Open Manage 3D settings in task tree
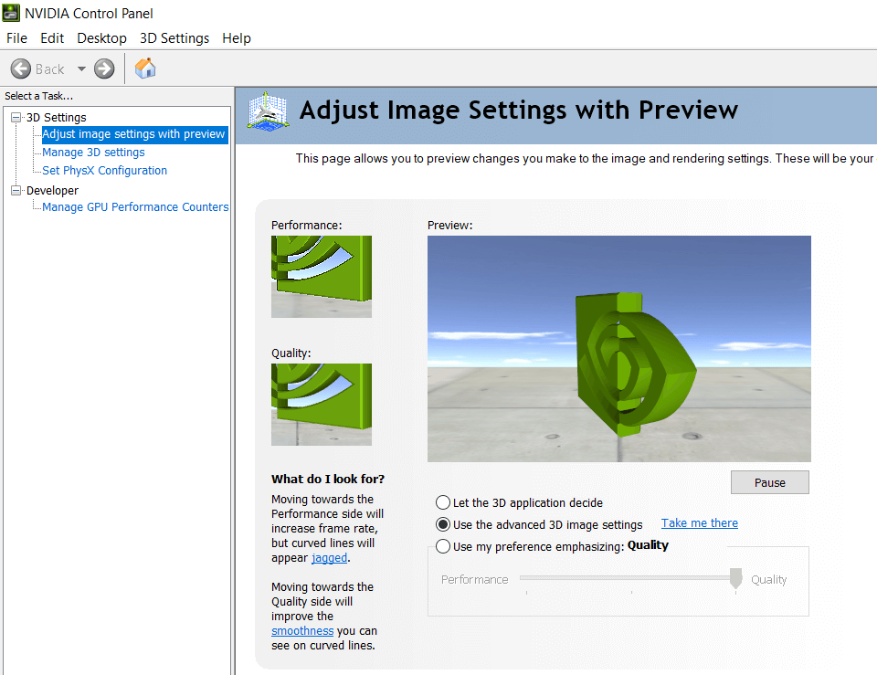Image resolution: width=877 pixels, height=675 pixels. 93,153
